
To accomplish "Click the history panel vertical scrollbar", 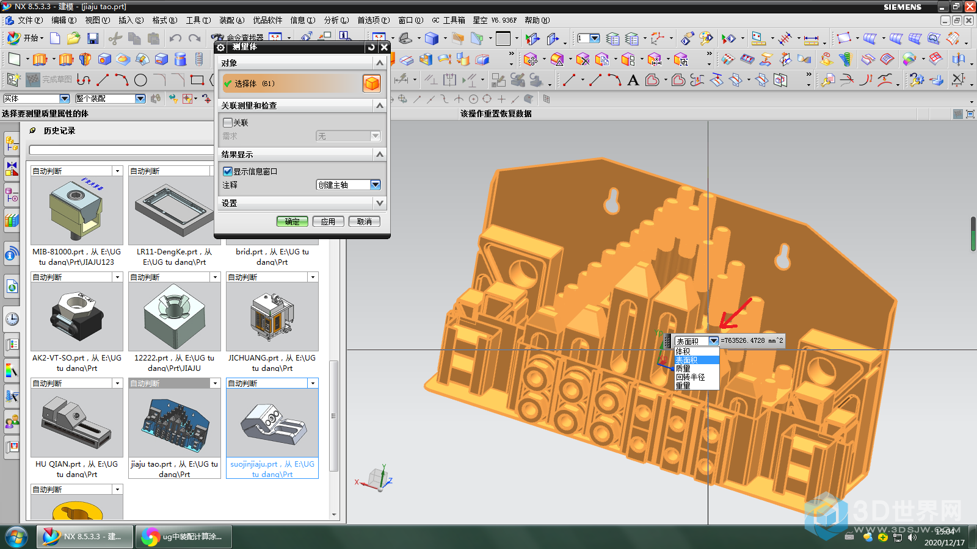I will (x=333, y=415).
